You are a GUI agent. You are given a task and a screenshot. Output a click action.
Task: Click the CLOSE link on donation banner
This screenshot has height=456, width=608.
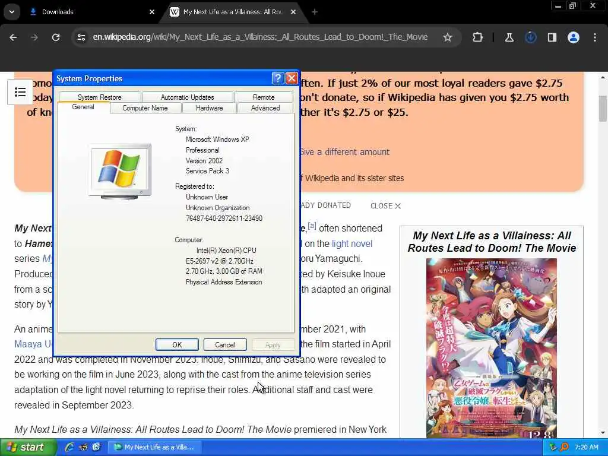(385, 206)
